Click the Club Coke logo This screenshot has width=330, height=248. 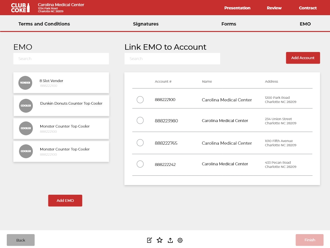tap(20, 8)
